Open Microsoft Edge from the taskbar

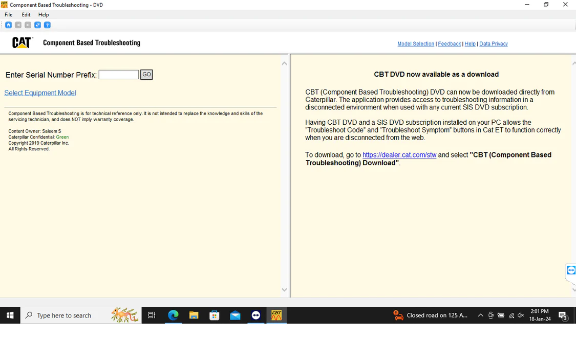173,315
